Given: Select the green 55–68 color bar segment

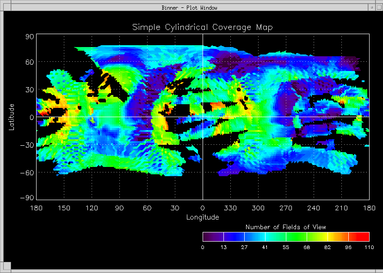Looking at the screenshot, I should [296, 237].
